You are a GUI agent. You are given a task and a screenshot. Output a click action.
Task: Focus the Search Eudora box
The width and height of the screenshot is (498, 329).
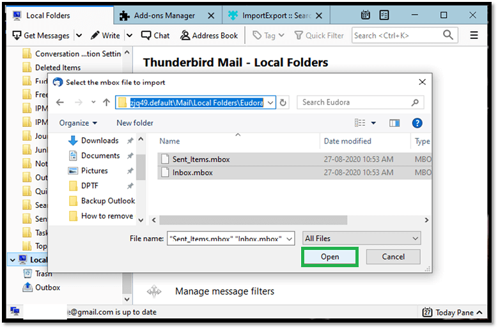click(x=360, y=102)
